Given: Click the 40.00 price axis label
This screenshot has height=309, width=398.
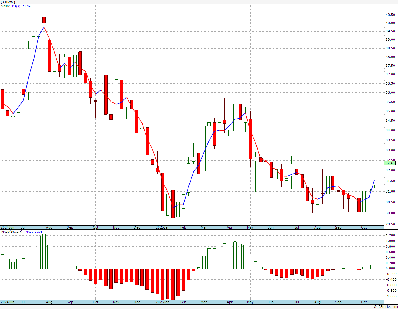Looking at the screenshot, I should pos(390,23).
